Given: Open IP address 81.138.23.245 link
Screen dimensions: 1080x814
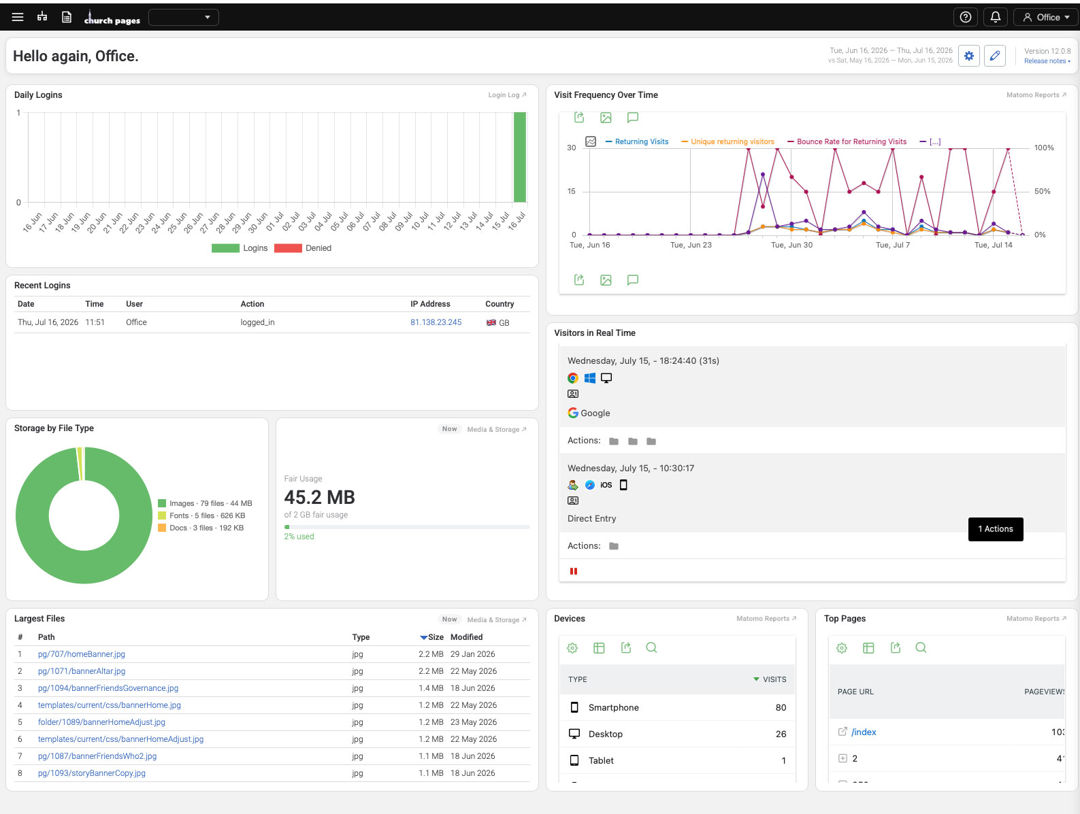Looking at the screenshot, I should (x=436, y=322).
